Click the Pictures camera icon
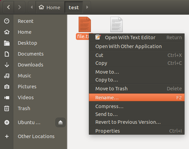 [7, 87]
